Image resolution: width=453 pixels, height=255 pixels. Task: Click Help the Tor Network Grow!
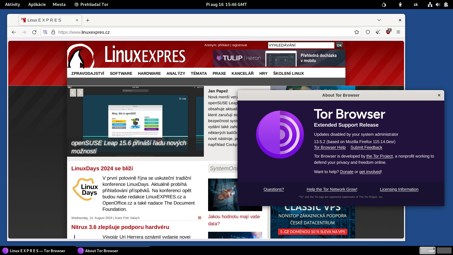[332, 189]
